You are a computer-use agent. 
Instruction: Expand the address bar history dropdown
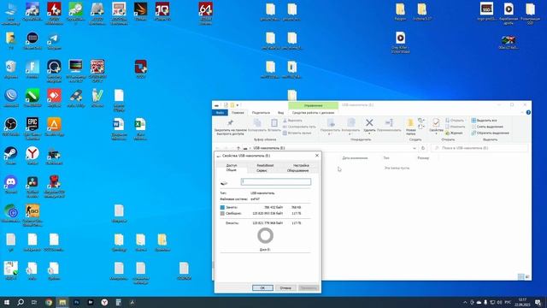tap(414, 148)
